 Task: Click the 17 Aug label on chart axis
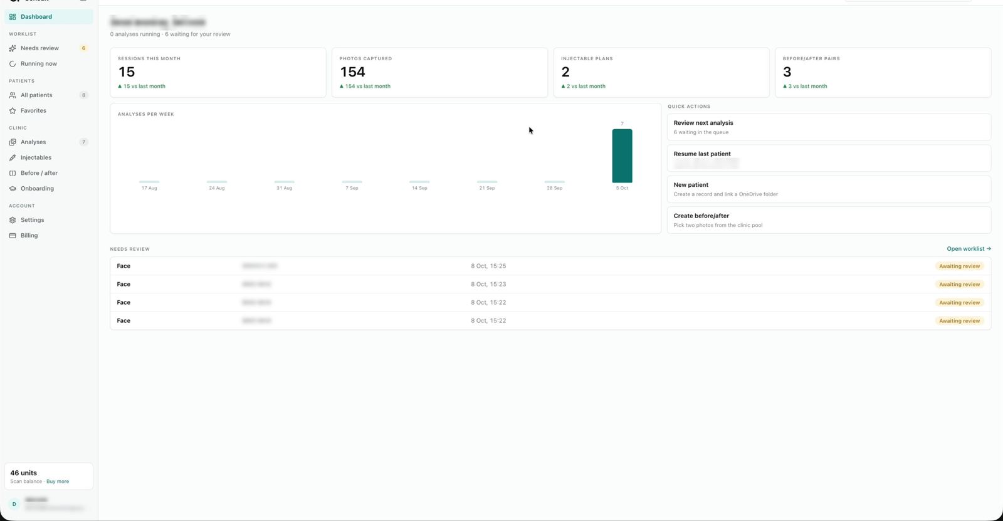149,188
